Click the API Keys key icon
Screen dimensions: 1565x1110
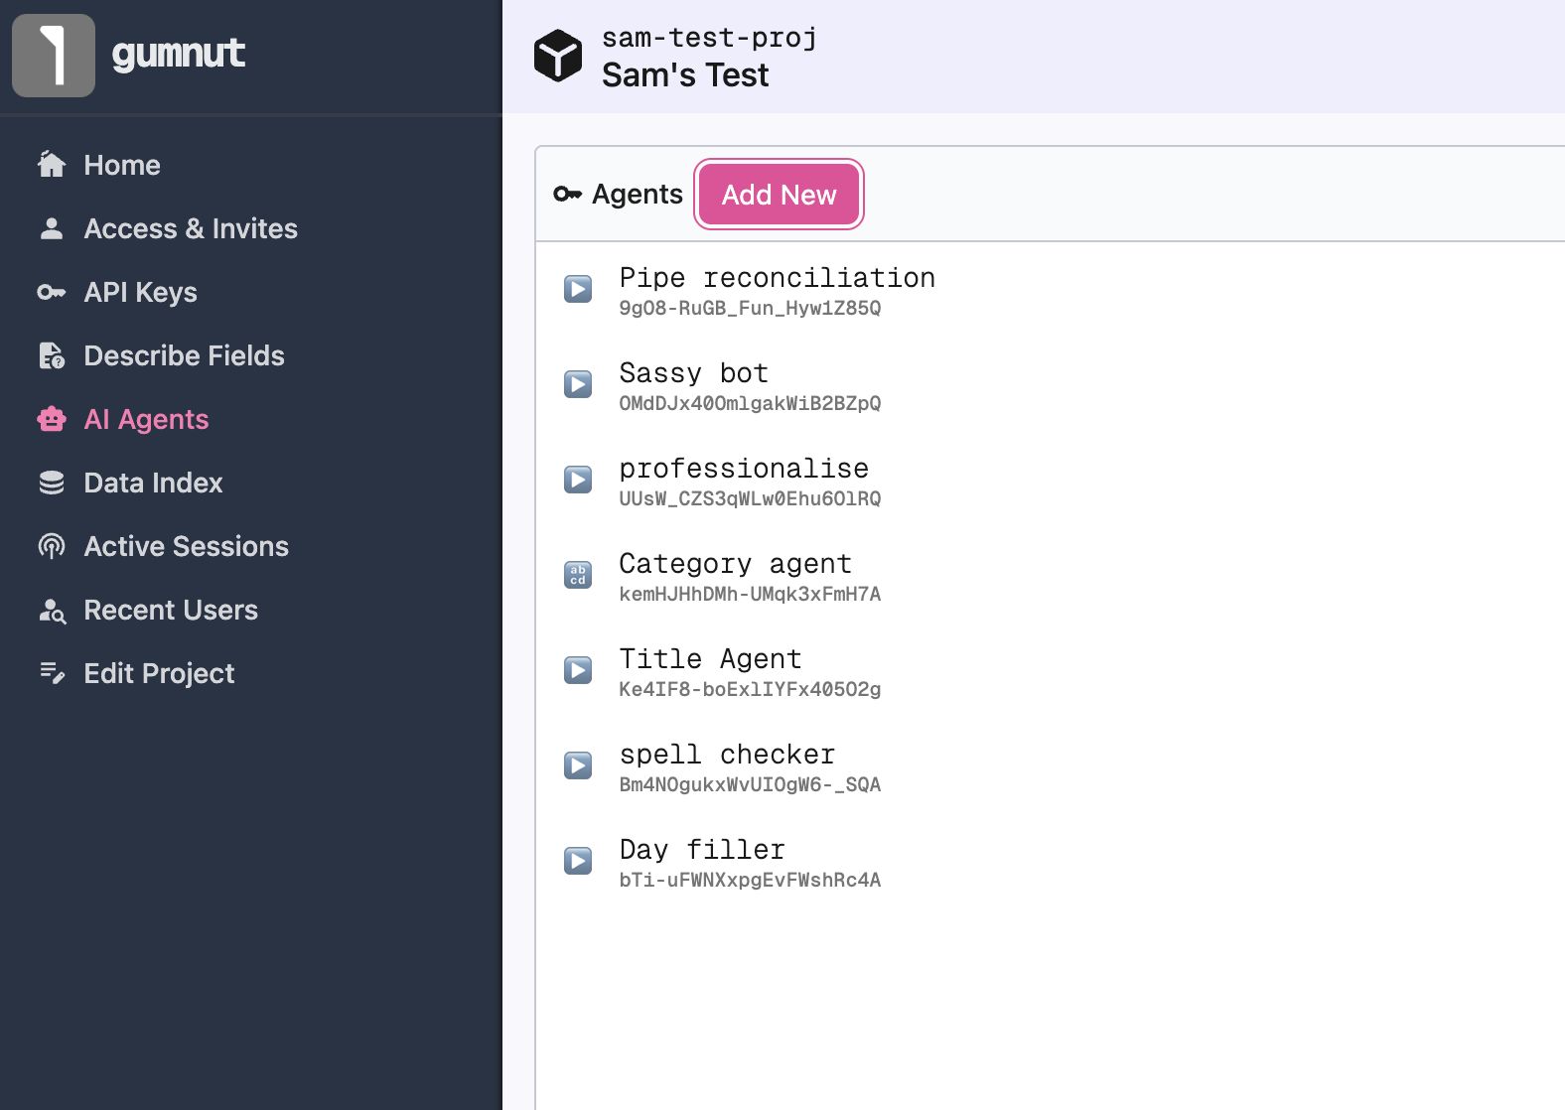[x=52, y=292]
